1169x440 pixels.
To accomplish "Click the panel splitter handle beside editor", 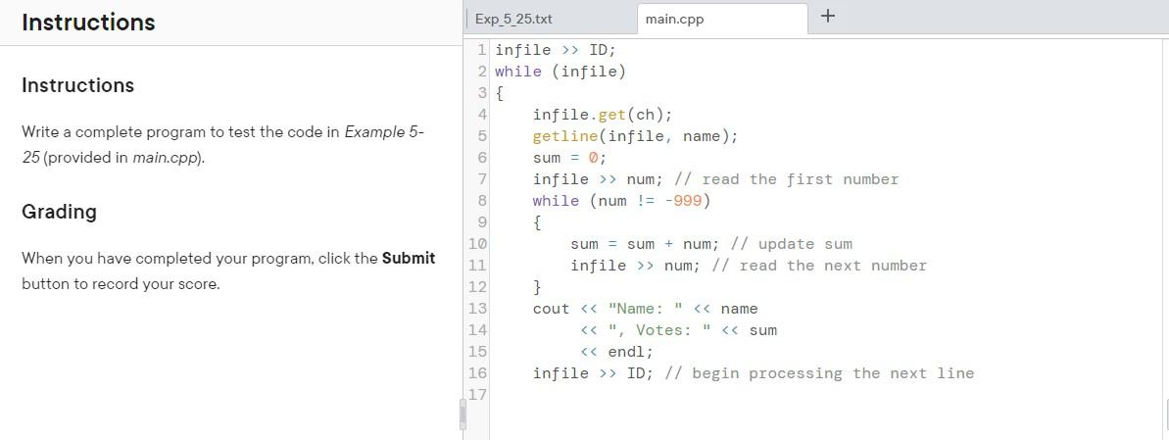I will 463,414.
